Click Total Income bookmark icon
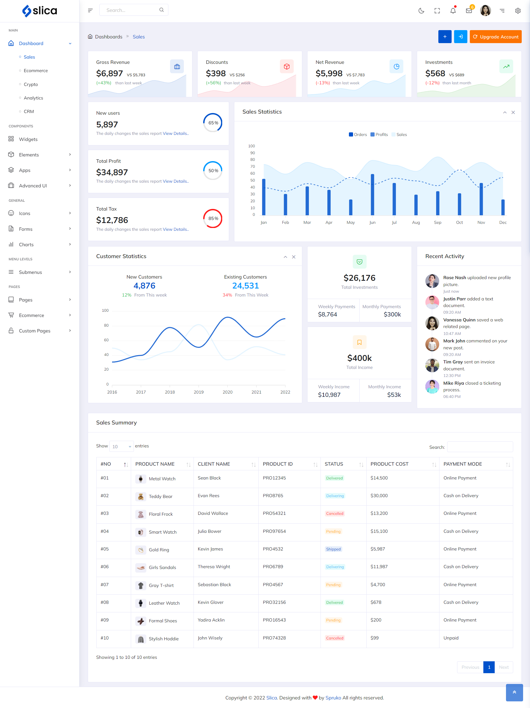Screen dimensions: 530x708 click(x=359, y=342)
